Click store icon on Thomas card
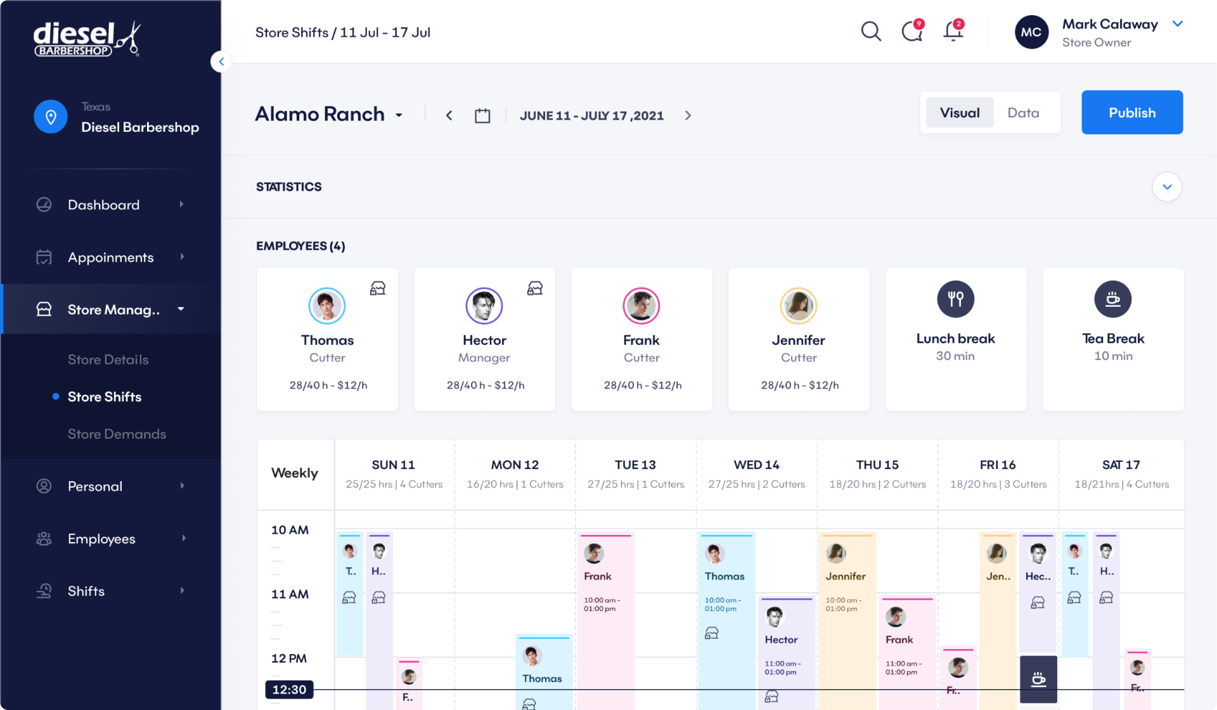The height and width of the screenshot is (710, 1217). click(x=378, y=288)
